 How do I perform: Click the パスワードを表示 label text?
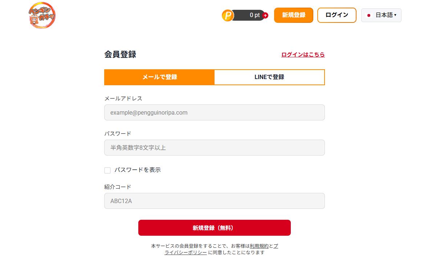pos(138,170)
